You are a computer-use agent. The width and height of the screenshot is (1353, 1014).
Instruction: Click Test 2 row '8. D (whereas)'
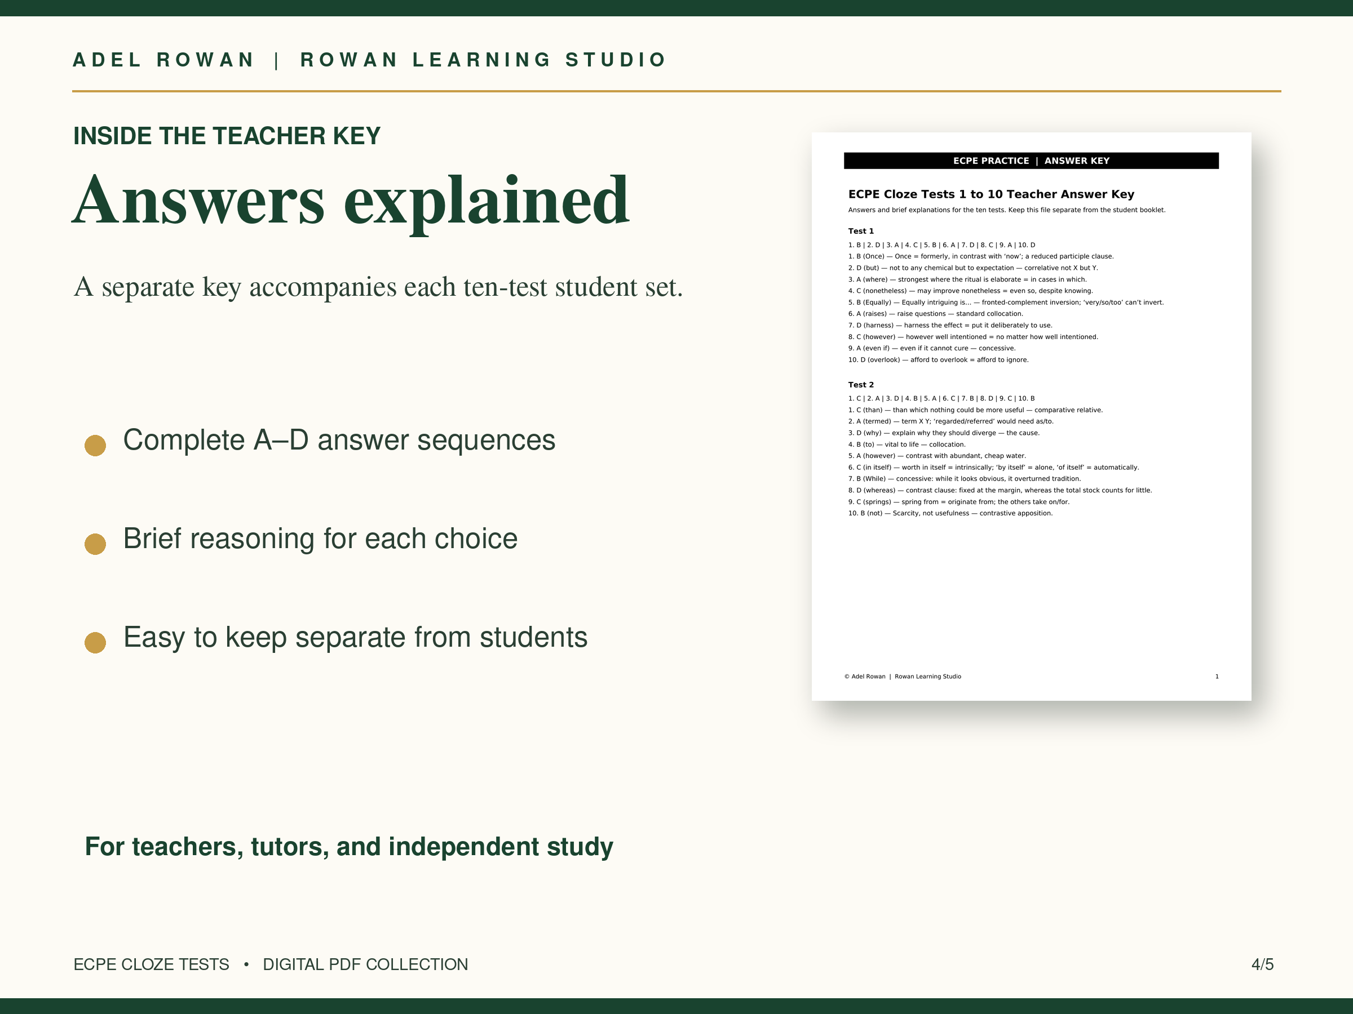(x=1000, y=491)
